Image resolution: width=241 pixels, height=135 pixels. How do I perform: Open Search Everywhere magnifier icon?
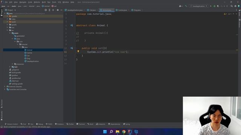click(x=232, y=6)
